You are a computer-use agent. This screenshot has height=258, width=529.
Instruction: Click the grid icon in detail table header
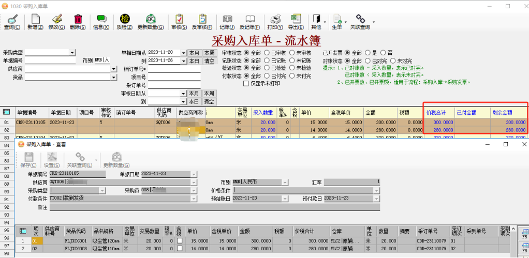coord(23,231)
